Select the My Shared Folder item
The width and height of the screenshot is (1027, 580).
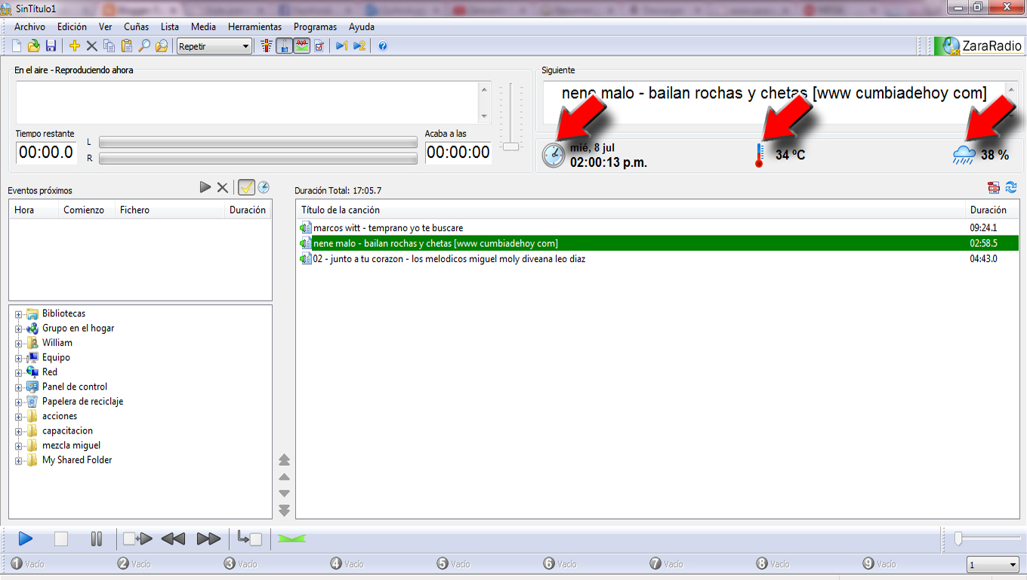77,460
